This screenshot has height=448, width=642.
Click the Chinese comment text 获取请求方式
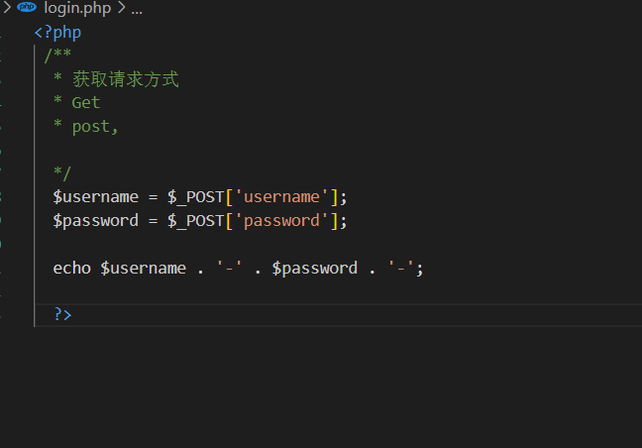tap(125, 79)
